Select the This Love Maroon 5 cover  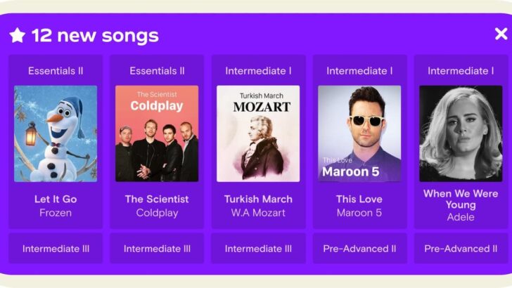359,133
